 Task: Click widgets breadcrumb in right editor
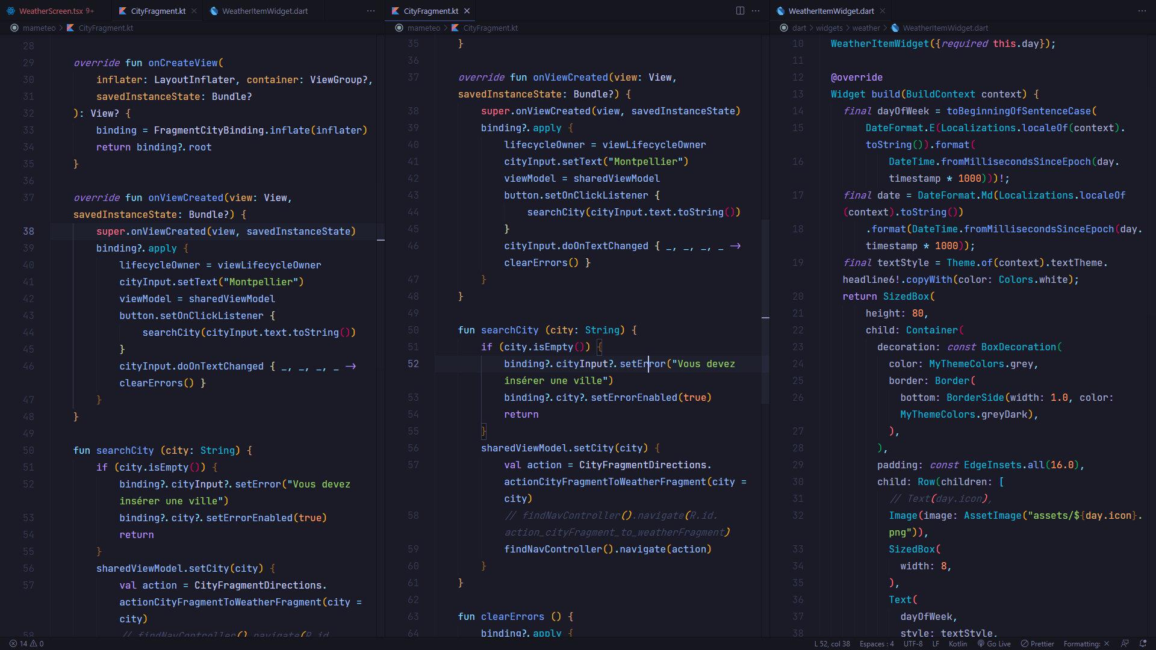(x=829, y=28)
